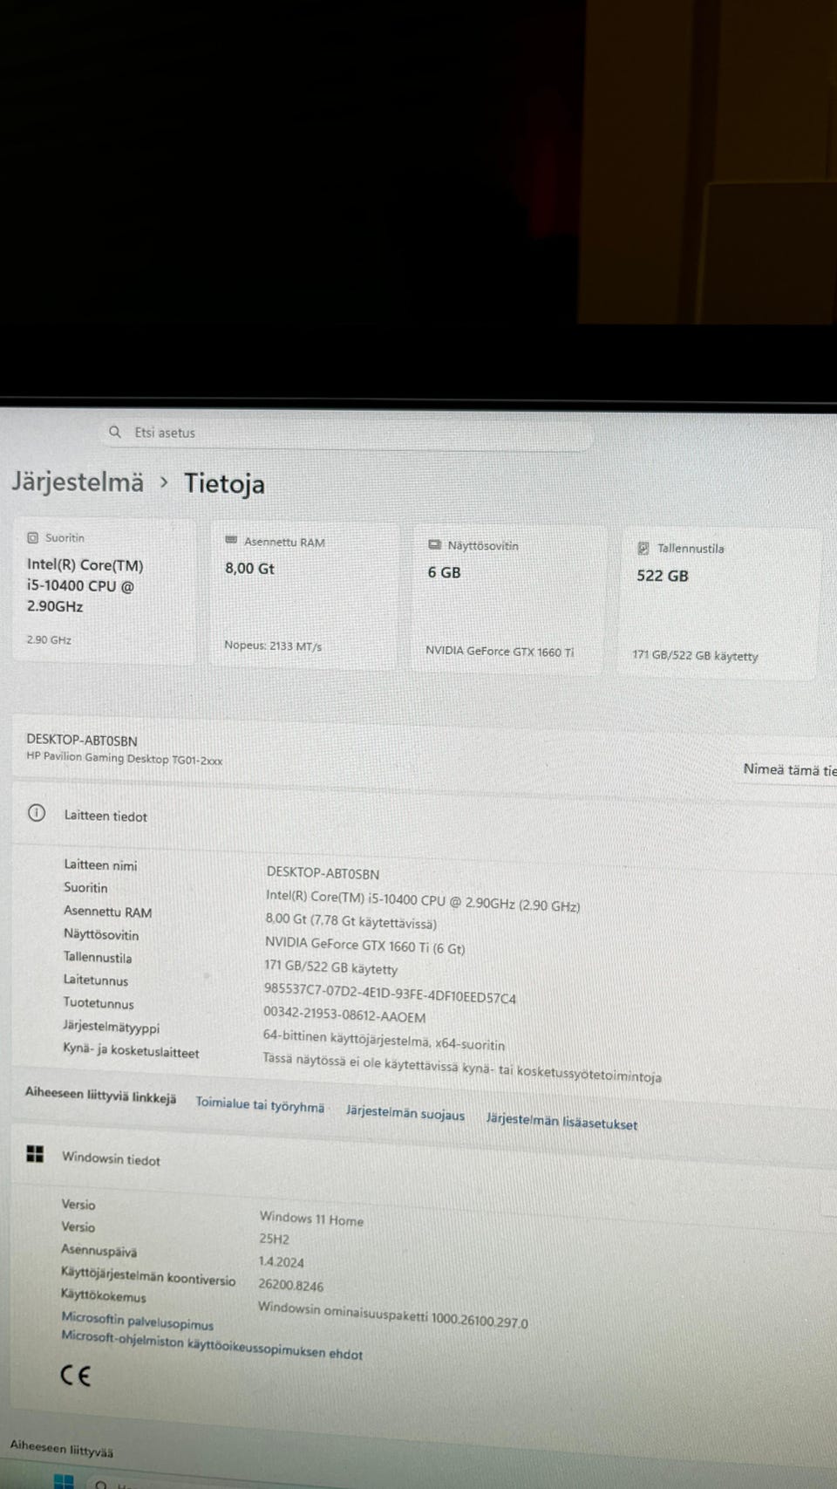Click the Aiheeseen liittyvää heading at the bottom
The image size is (837, 1489).
[61, 1448]
